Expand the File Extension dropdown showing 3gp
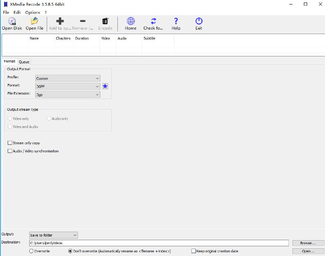The width and height of the screenshot is (325, 256). coord(68,95)
